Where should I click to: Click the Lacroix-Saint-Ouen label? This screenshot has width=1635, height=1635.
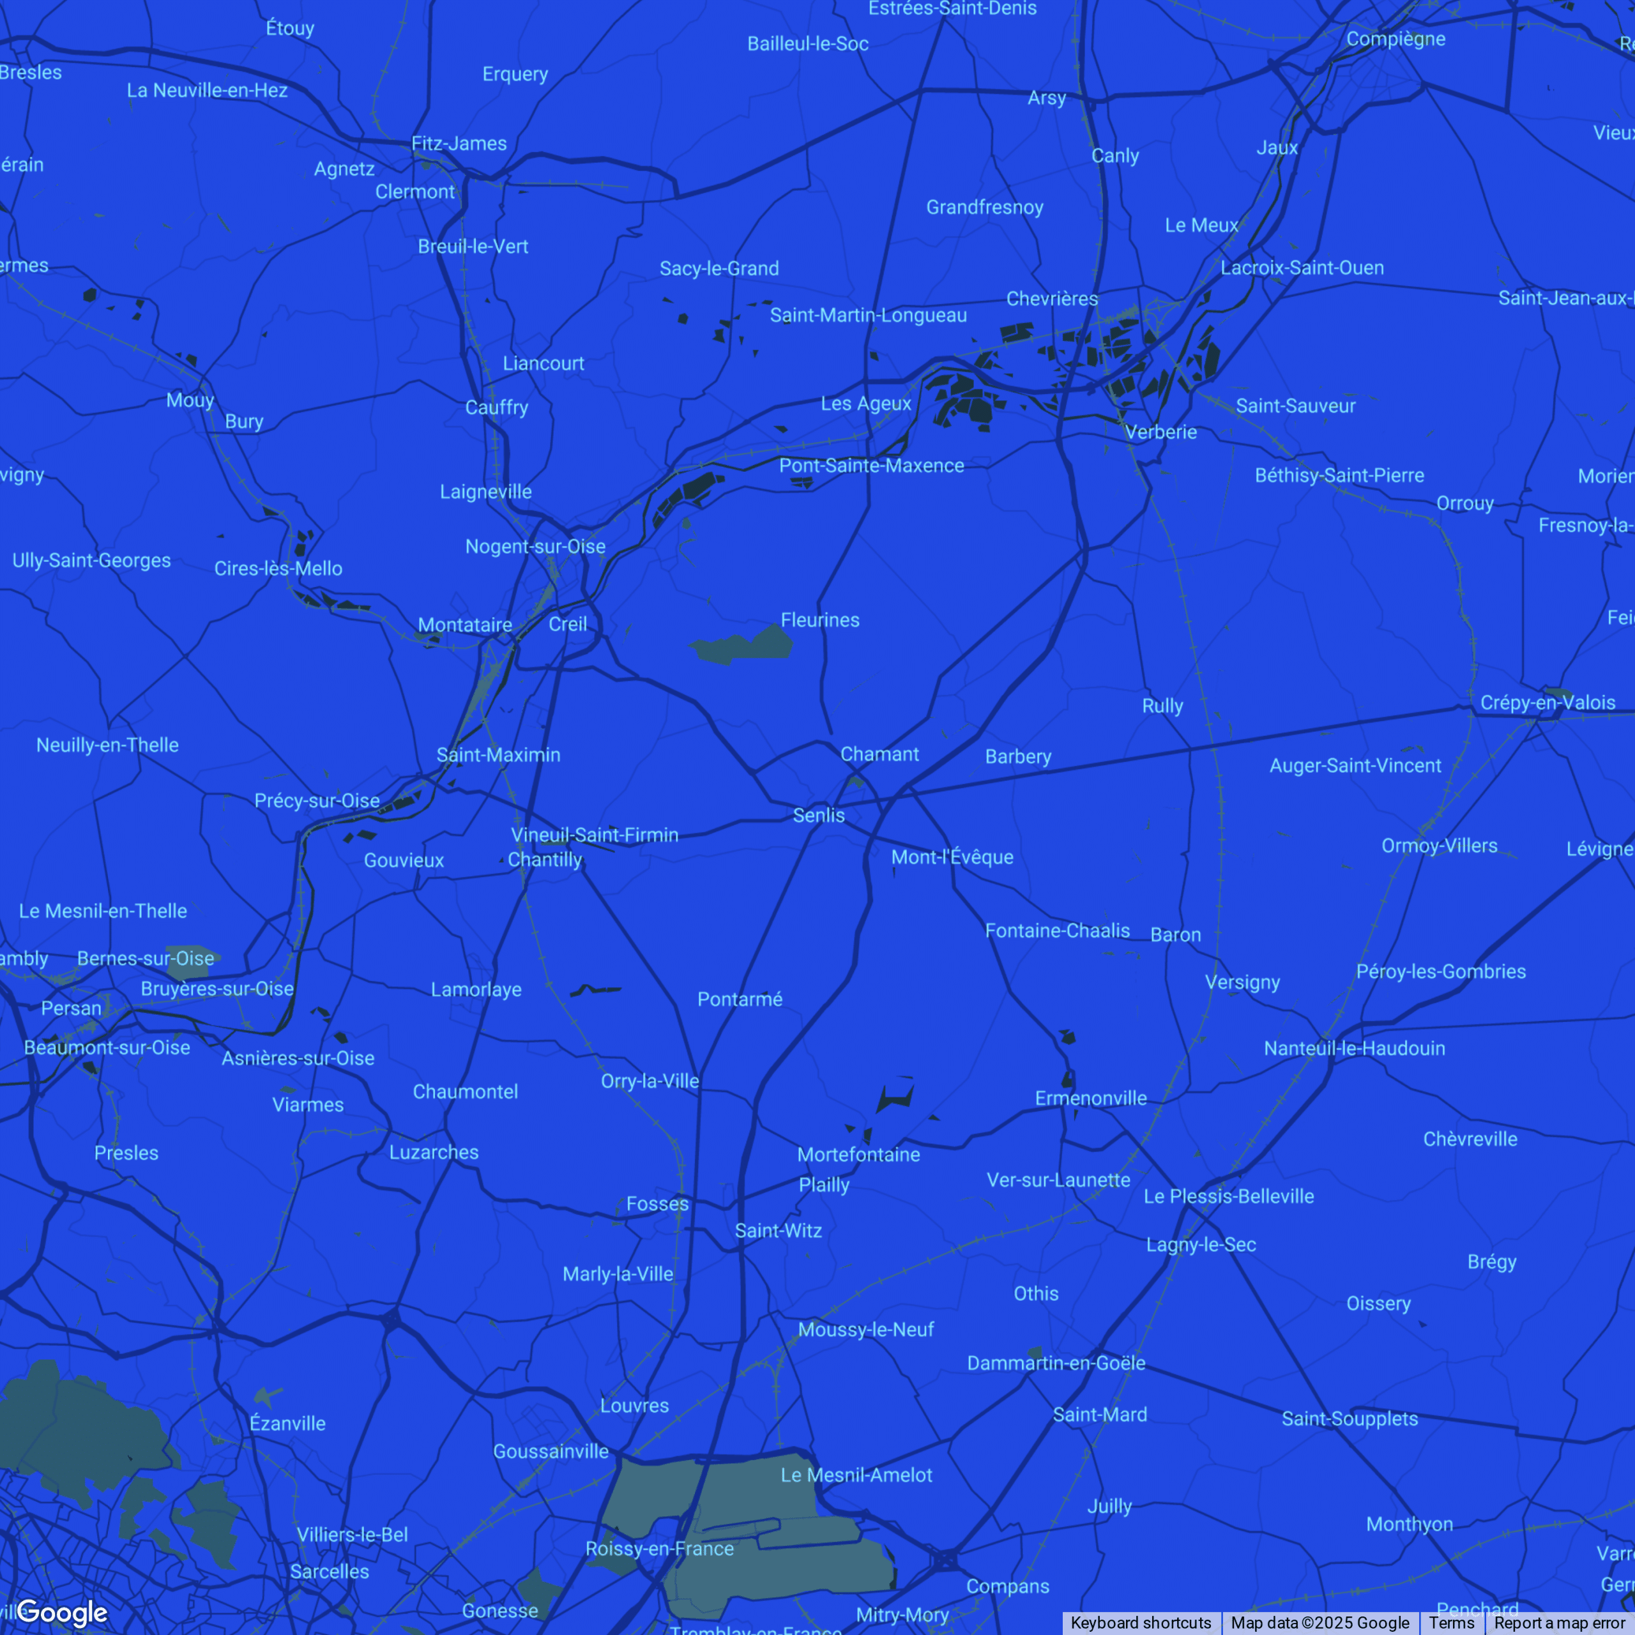click(x=1302, y=268)
